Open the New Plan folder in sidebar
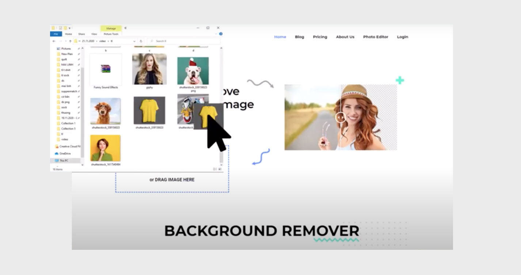521x275 pixels. 67,54
